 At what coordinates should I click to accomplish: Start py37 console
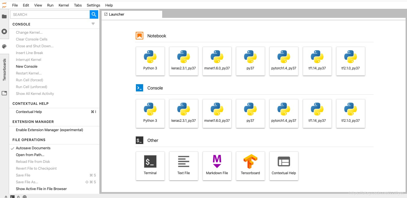tap(250, 114)
